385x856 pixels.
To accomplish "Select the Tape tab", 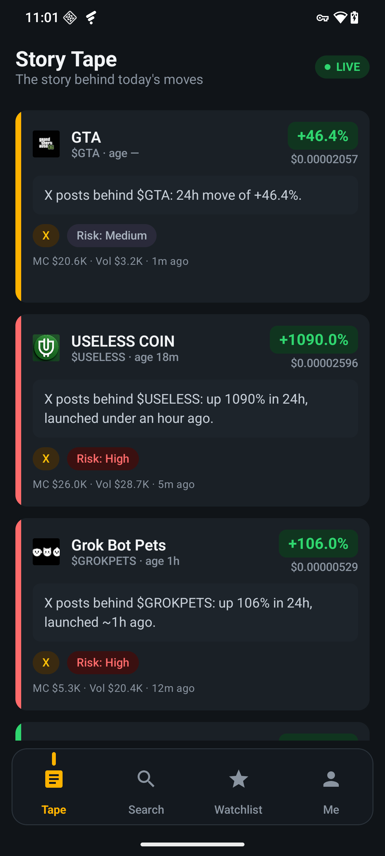I will pyautogui.click(x=54, y=786).
